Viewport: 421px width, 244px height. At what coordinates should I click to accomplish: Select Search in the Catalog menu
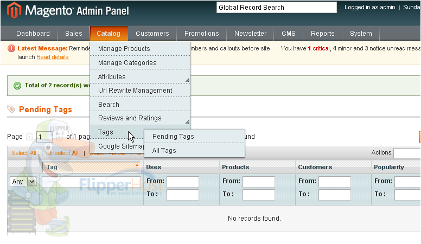[x=140, y=104]
